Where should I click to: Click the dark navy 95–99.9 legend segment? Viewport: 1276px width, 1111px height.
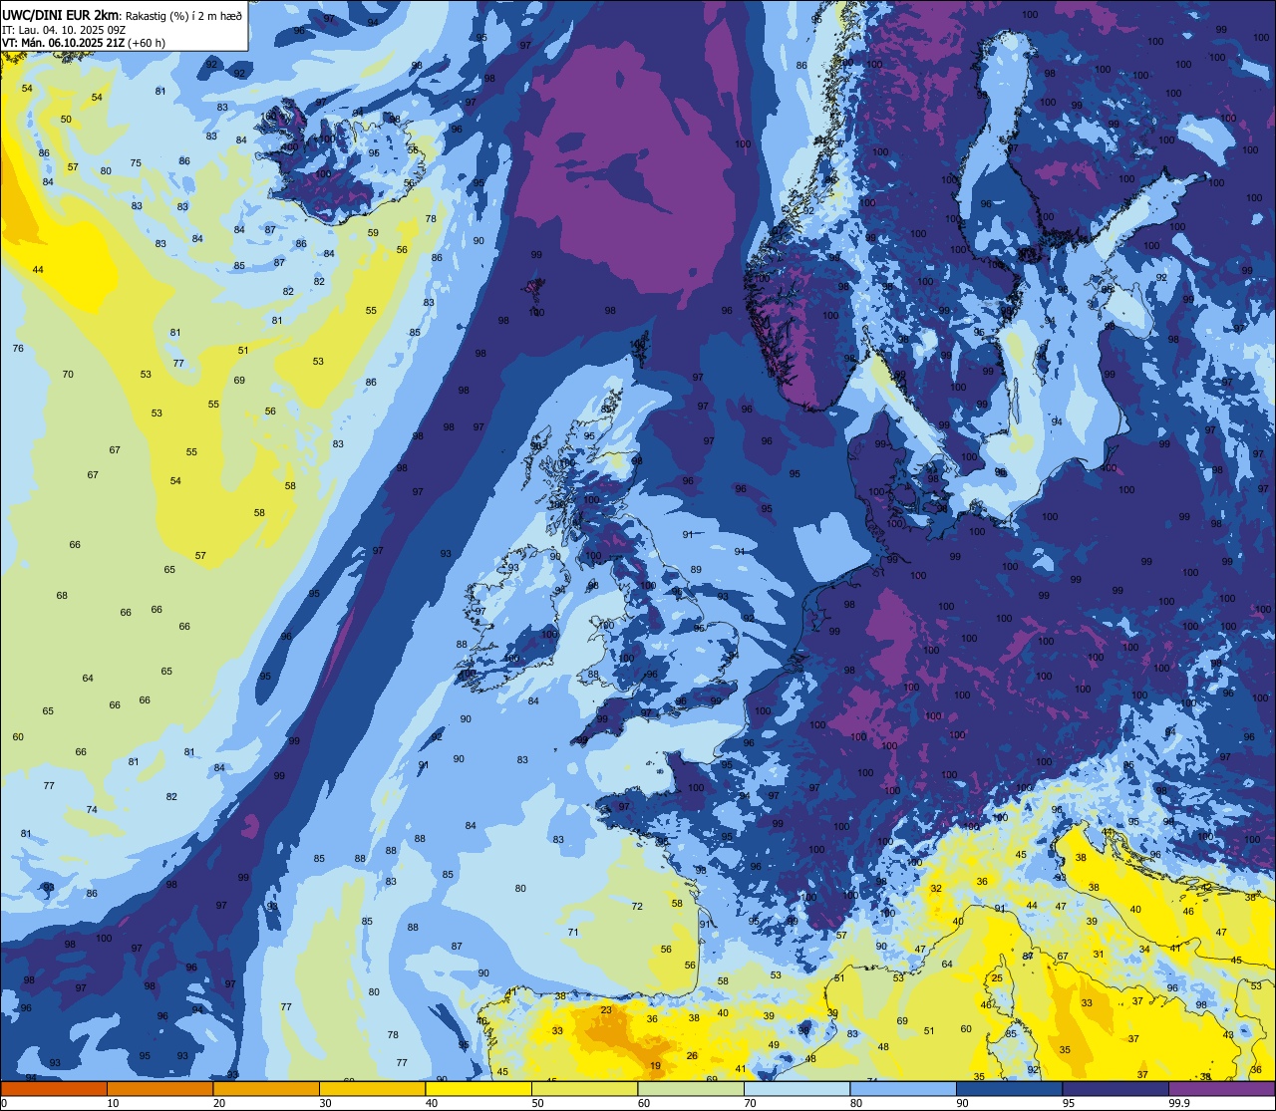(1116, 1088)
